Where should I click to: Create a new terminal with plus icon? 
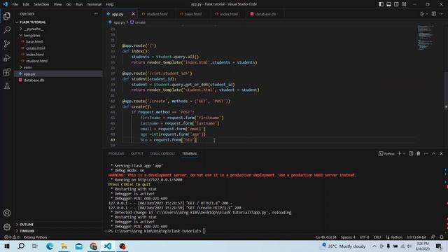click(x=399, y=153)
